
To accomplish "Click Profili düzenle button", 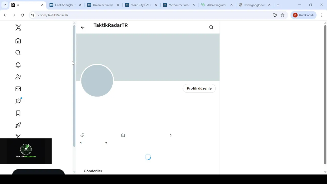I will click(199, 88).
